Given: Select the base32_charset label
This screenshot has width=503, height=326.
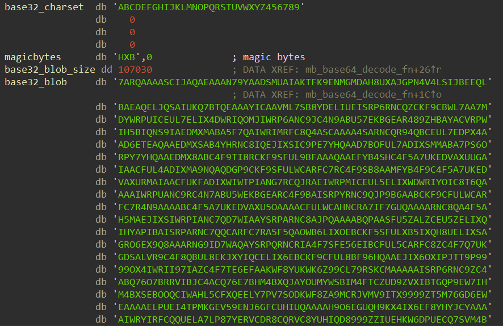Looking at the screenshot, I should click(x=44, y=7).
